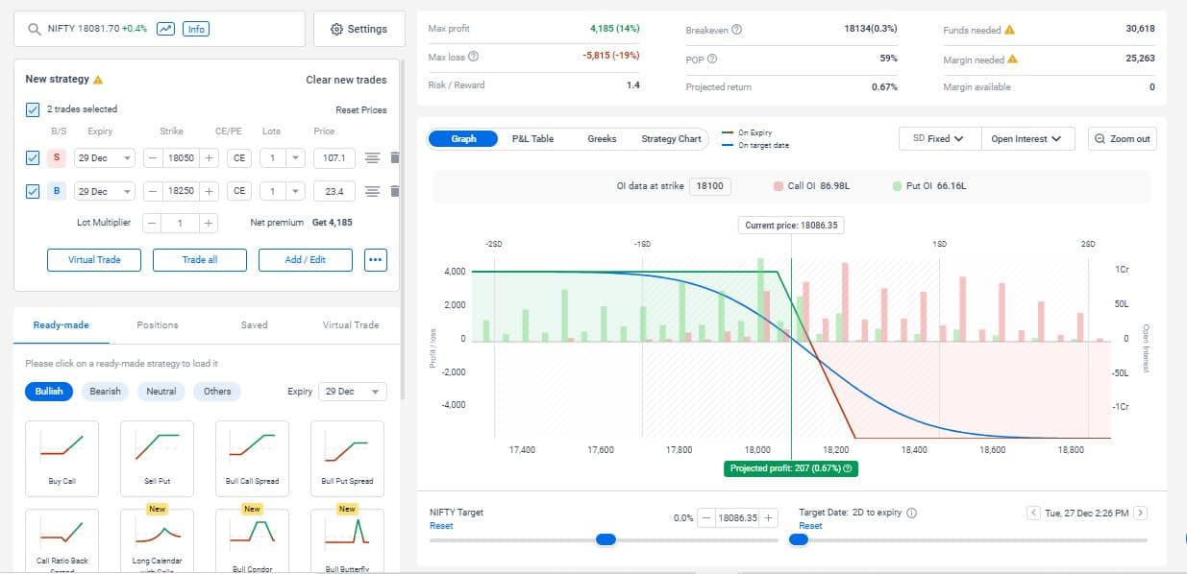Delete the 18050 CE trade row
Image resolution: width=1187 pixels, height=574 pixels.
pos(394,157)
